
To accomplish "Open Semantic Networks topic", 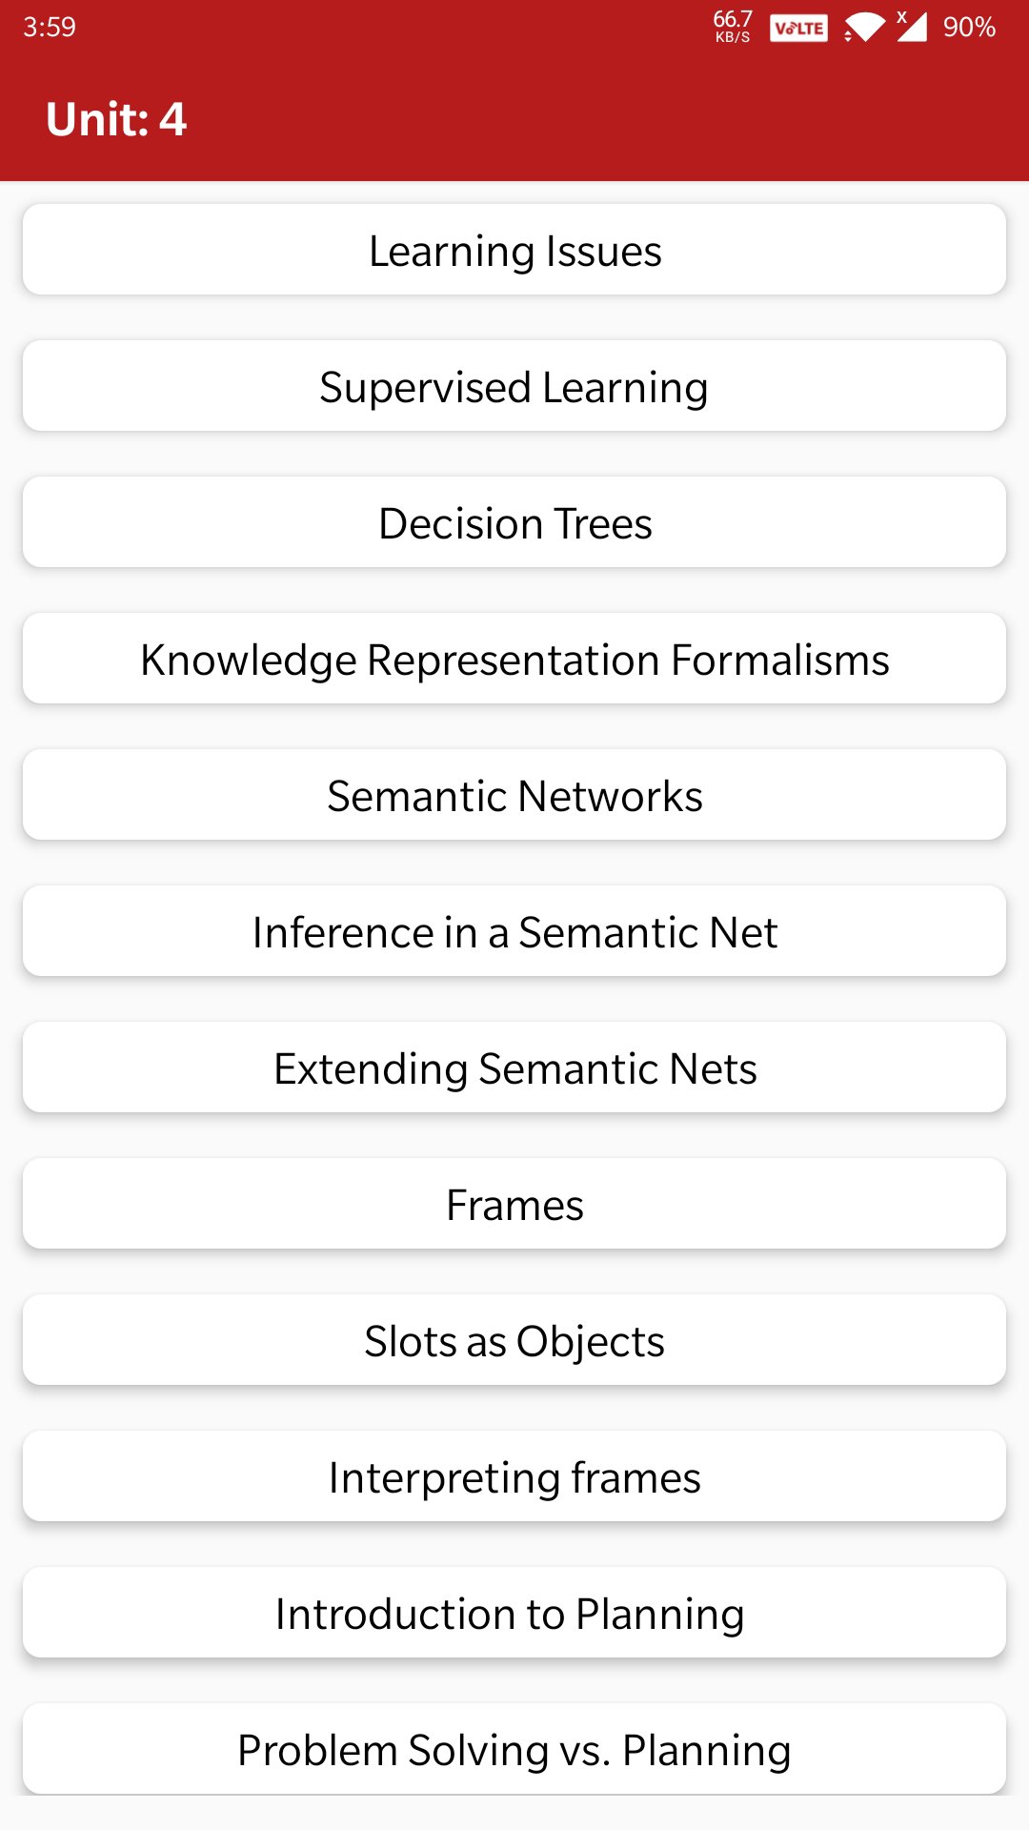I will pos(514,796).
